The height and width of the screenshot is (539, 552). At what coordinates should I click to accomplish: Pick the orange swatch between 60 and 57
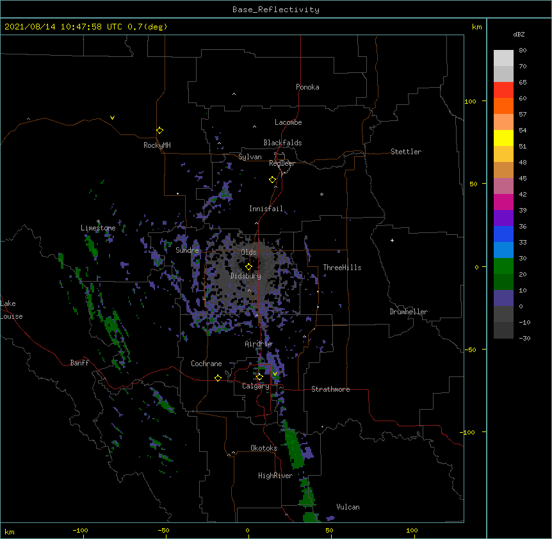tap(503, 106)
